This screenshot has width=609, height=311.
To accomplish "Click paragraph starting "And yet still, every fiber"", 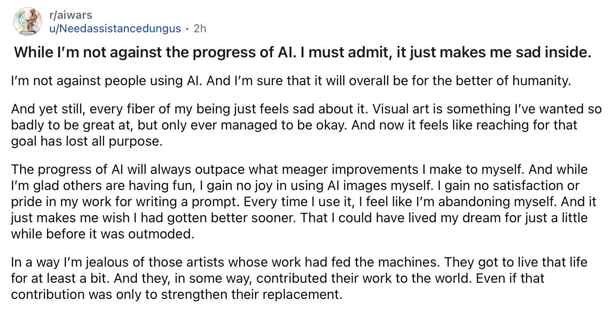I will (x=306, y=125).
